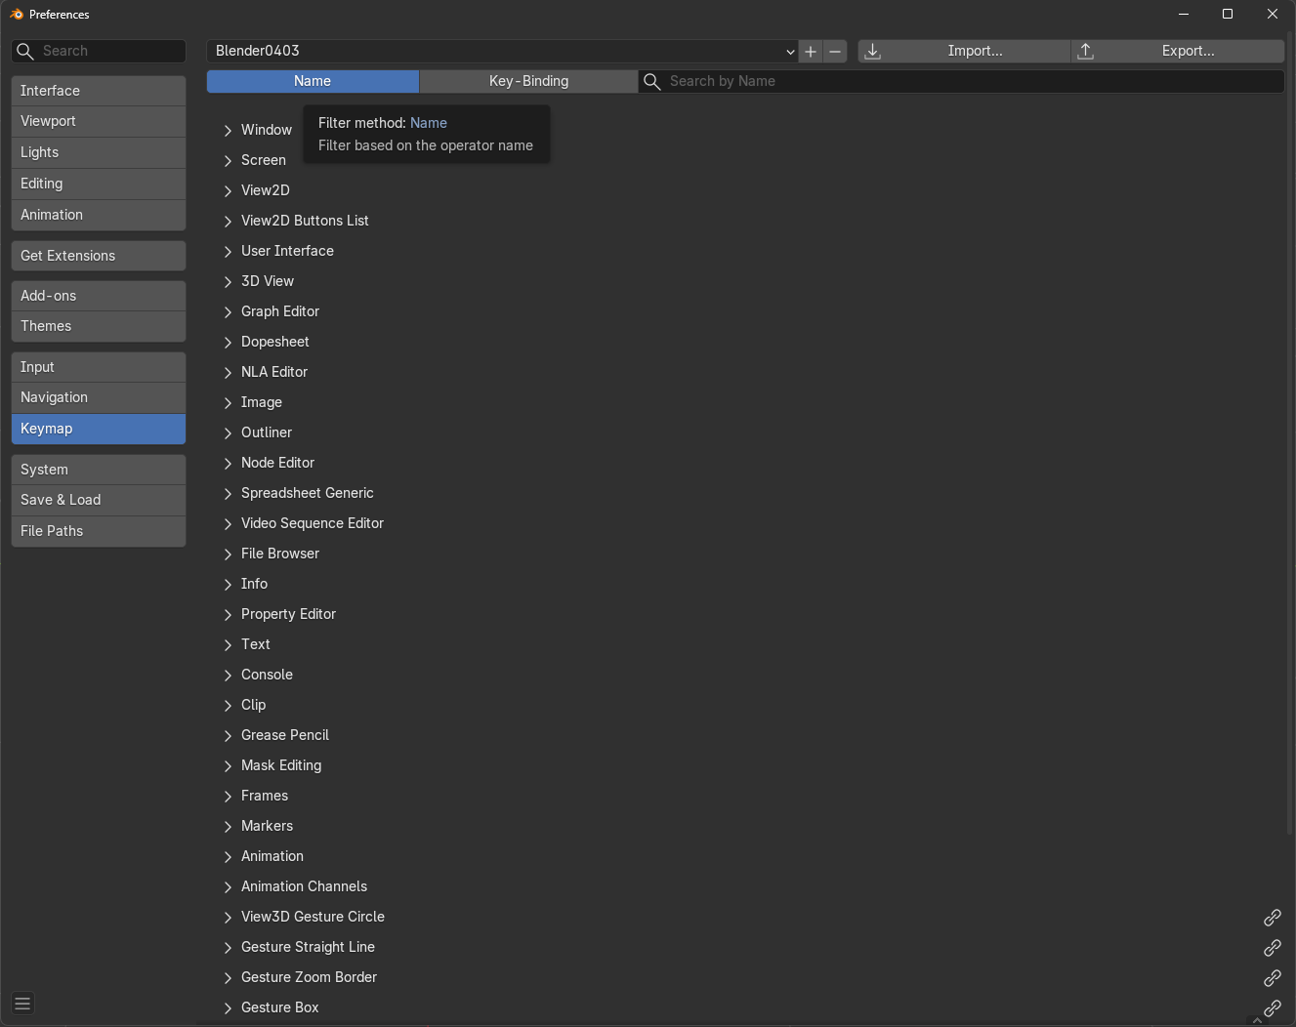Screen dimensions: 1296x1027
Task: Switch to the Themes tab
Action: pyautogui.click(x=99, y=326)
